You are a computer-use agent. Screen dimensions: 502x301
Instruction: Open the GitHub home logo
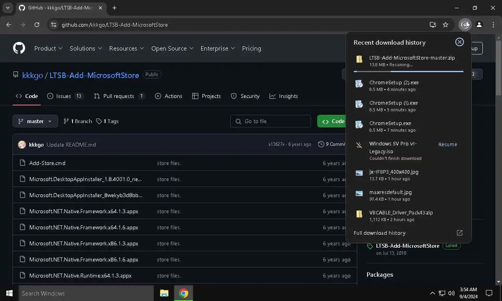click(19, 48)
